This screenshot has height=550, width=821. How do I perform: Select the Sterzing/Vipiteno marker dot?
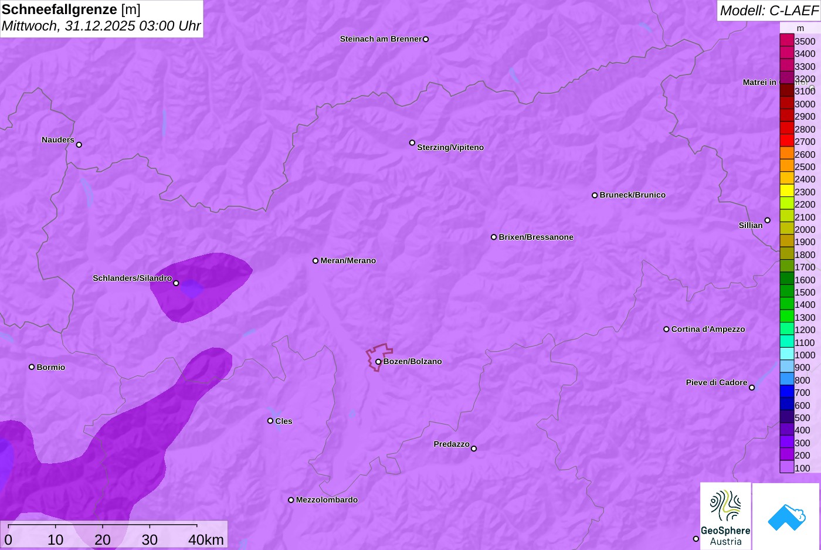click(x=412, y=142)
